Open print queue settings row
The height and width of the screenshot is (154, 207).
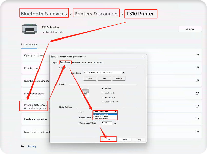(x=111, y=55)
